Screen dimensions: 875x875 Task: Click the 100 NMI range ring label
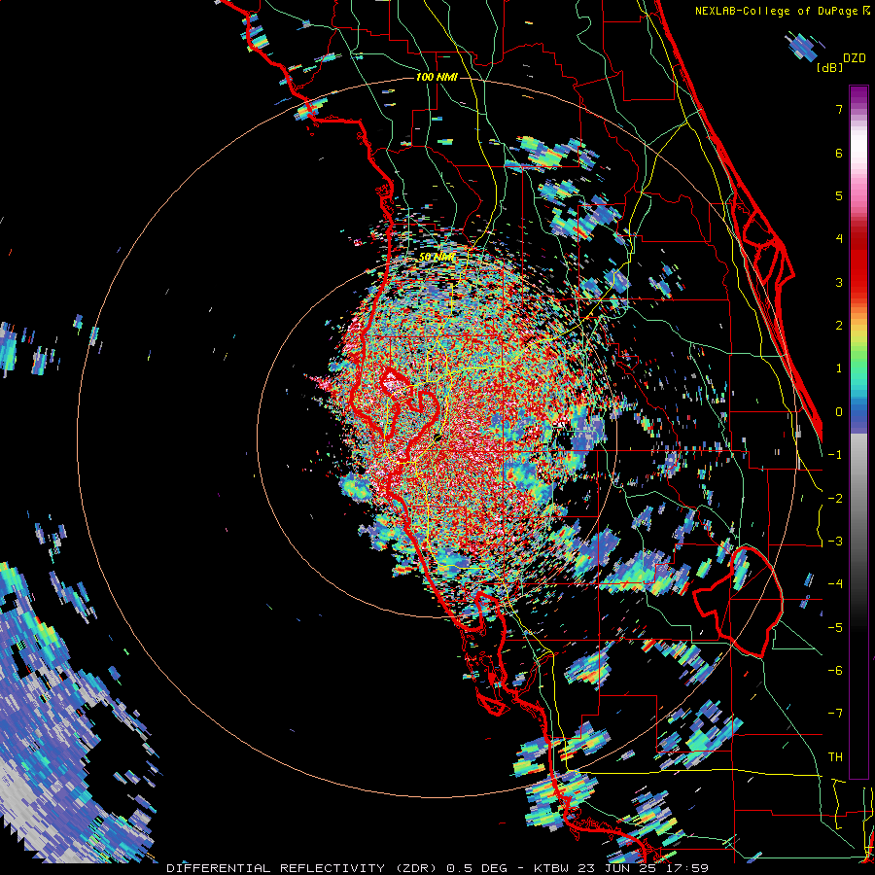[x=437, y=77]
